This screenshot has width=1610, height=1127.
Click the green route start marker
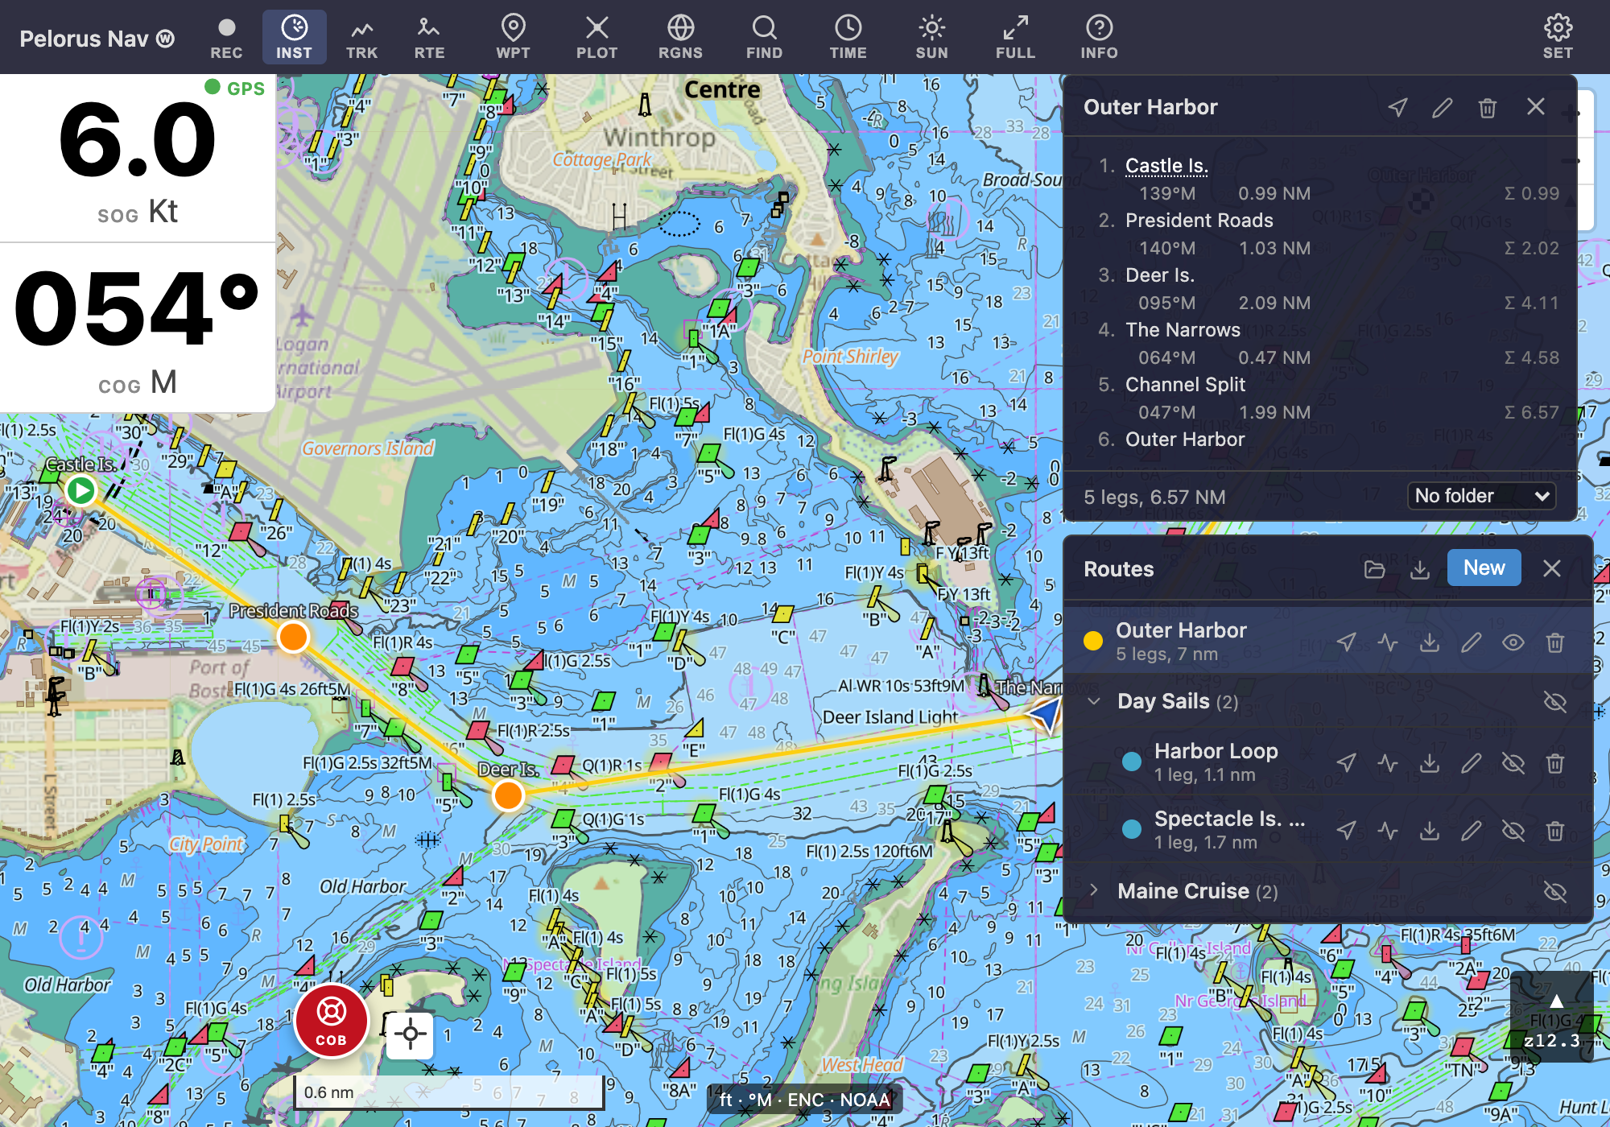click(80, 489)
